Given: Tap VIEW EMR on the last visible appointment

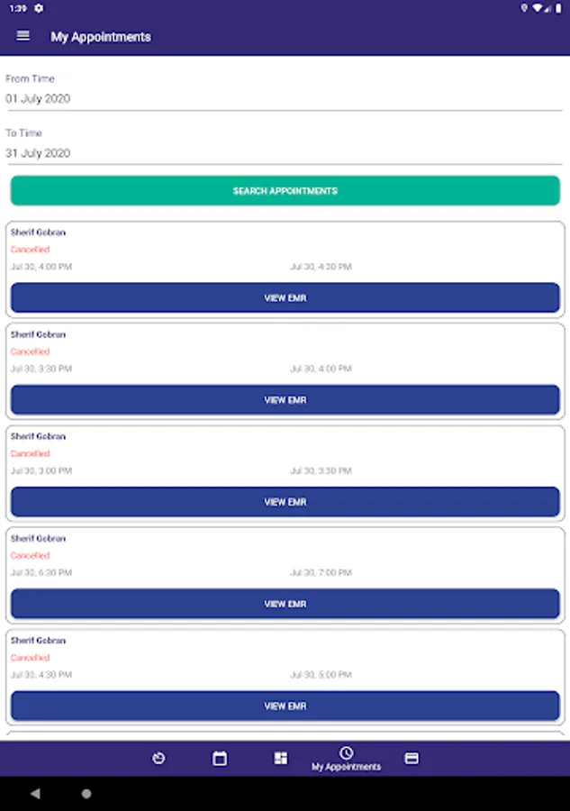Looking at the screenshot, I should 285,706.
